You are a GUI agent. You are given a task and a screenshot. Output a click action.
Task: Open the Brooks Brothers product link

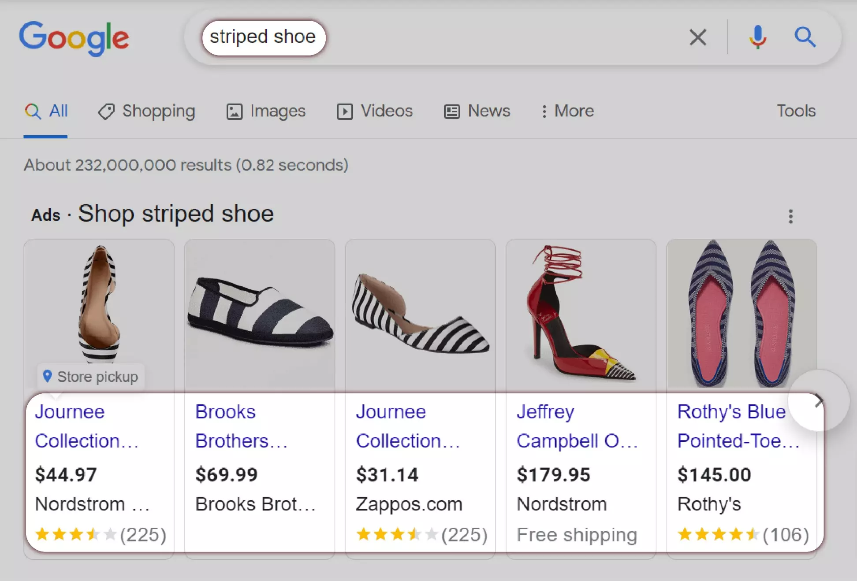click(241, 426)
